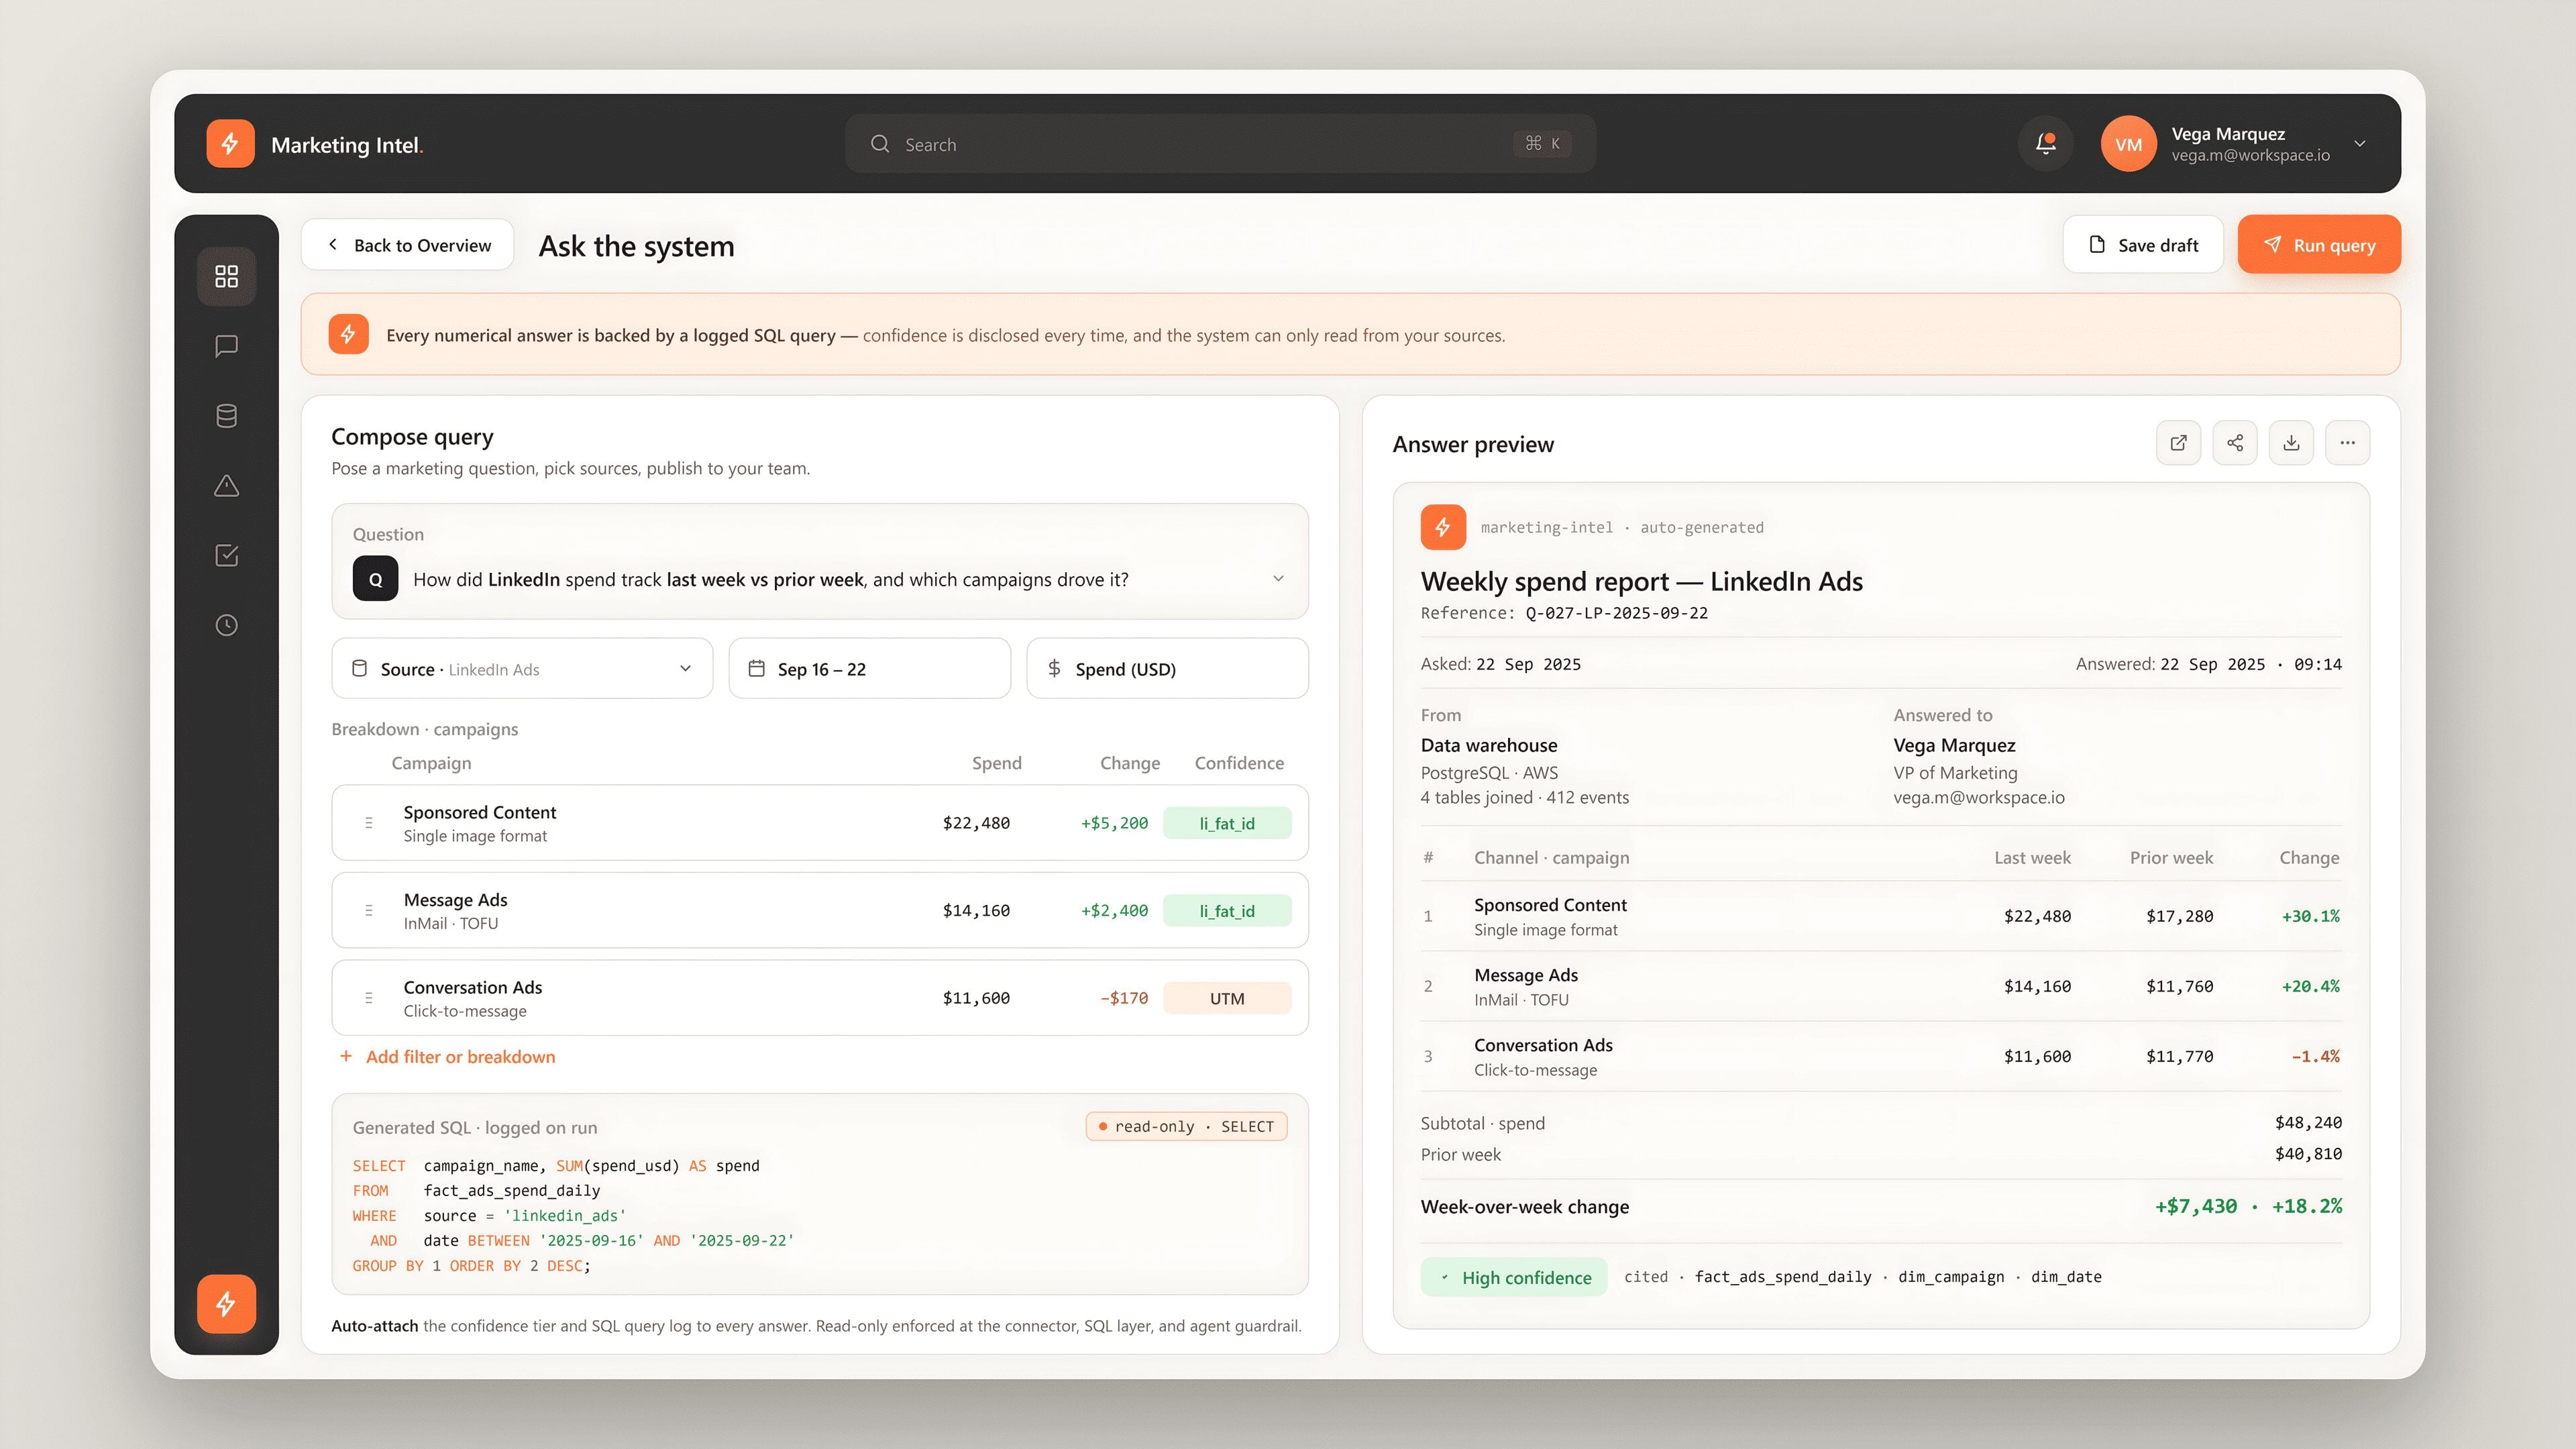Open the notifications bell

coord(2045,144)
